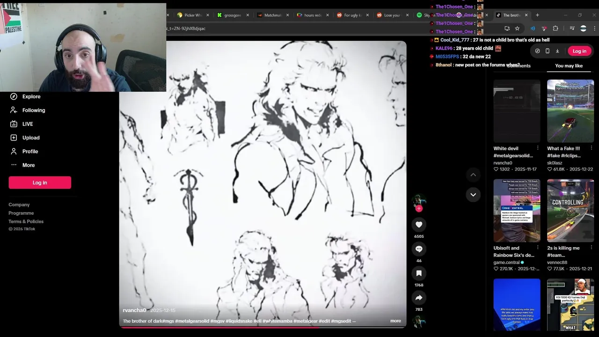This screenshot has width=599, height=337.
Task: Open the Ubisoft Rainbow Six video thumbnail
Action: click(517, 211)
